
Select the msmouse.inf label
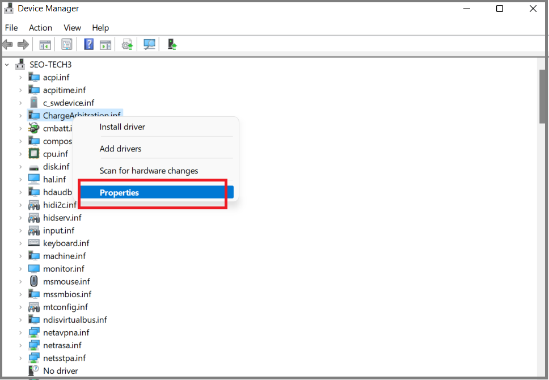pos(66,281)
